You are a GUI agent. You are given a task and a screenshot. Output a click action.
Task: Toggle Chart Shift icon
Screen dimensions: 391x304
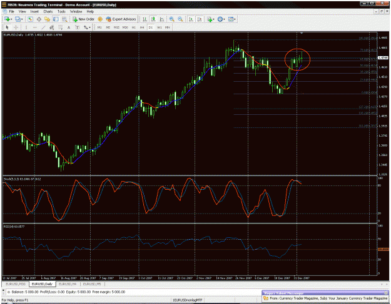(200, 19)
